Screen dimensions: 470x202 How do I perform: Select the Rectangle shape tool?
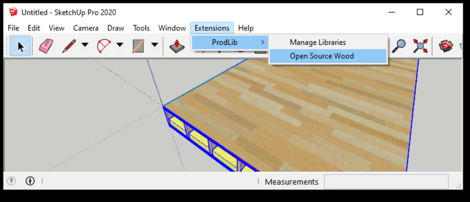[138, 46]
